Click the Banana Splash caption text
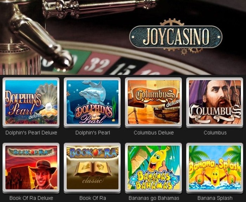This screenshot has width=246, height=202. tap(215, 198)
